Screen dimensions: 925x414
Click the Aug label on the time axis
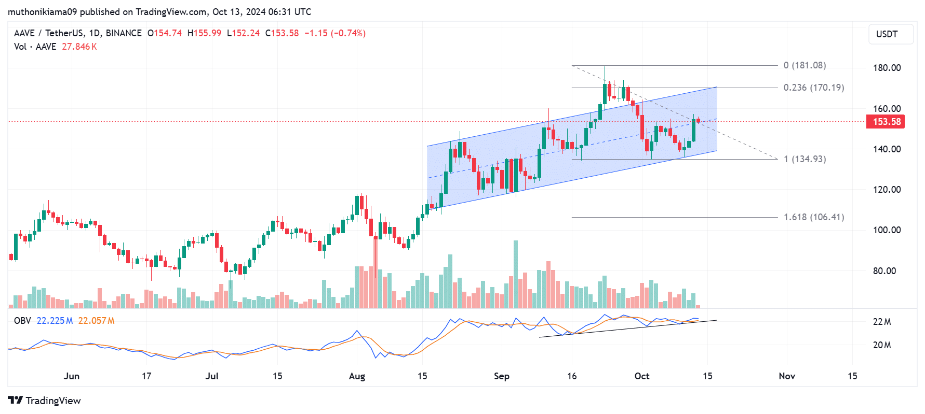[357, 376]
